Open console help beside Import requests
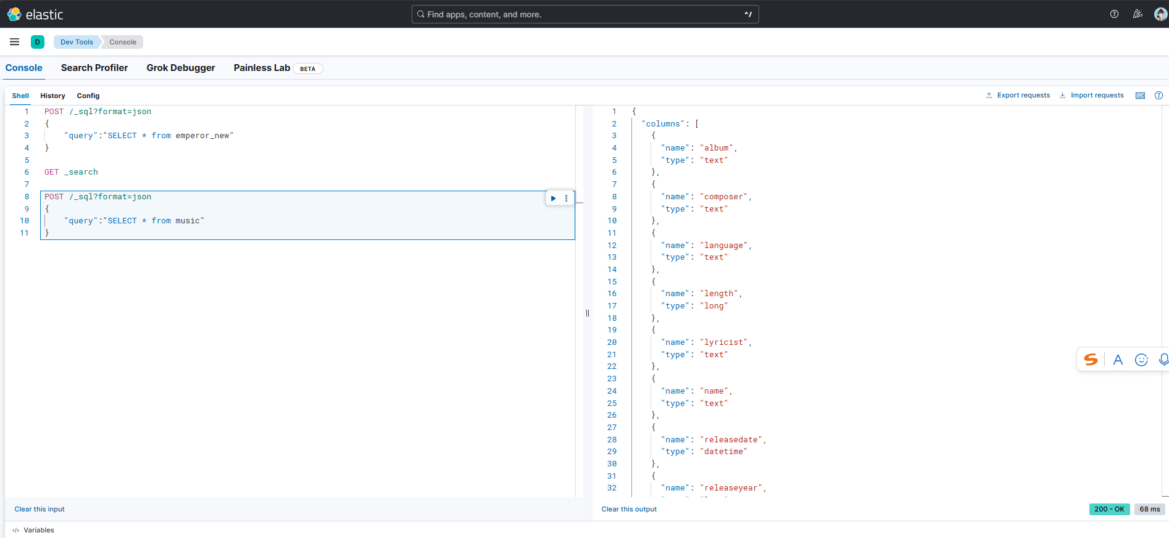Viewport: 1169px width, 538px height. (1159, 96)
